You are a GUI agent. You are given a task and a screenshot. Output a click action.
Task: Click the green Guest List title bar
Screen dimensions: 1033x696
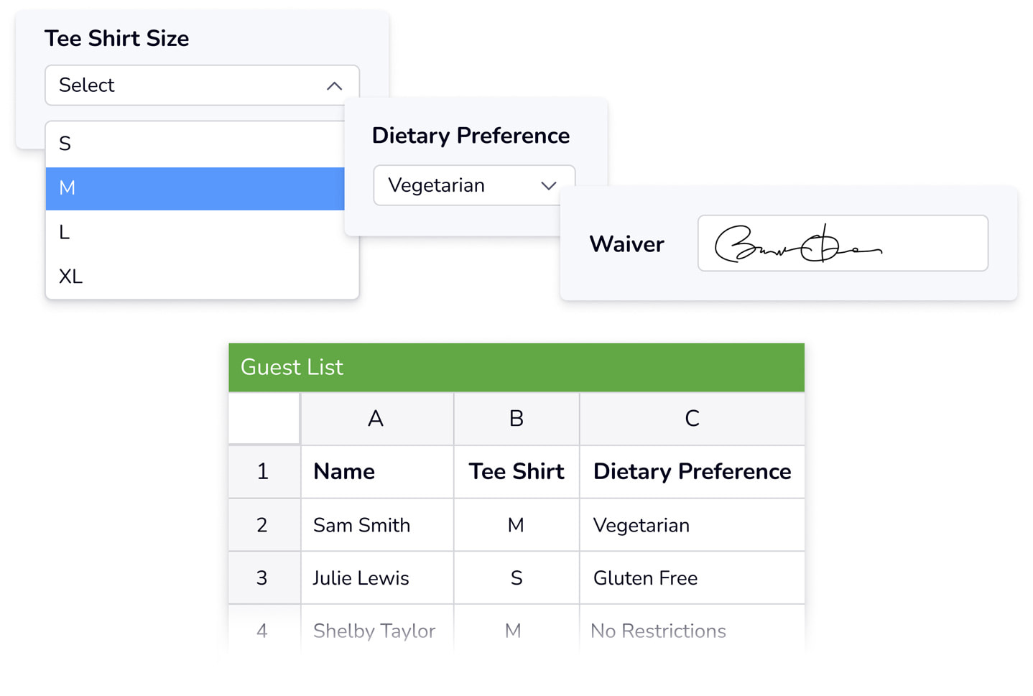click(x=516, y=367)
